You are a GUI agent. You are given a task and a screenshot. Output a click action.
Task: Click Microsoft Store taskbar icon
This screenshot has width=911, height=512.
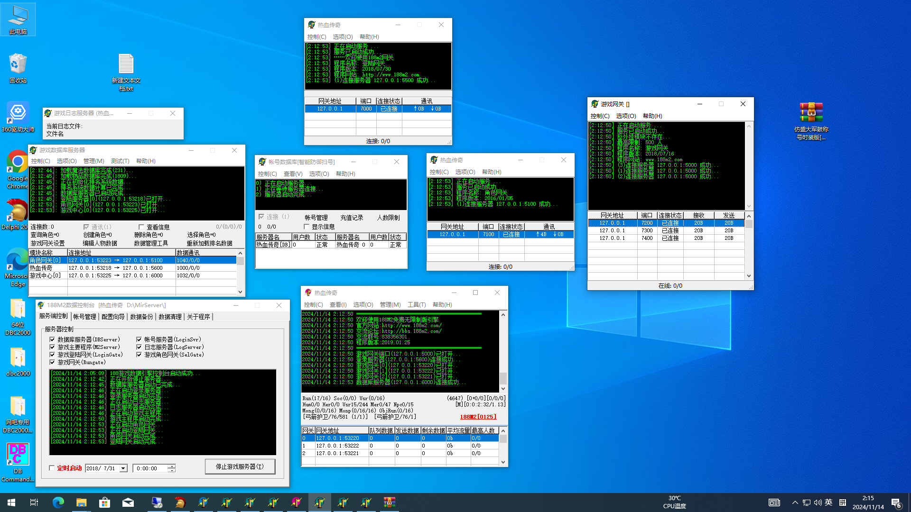click(x=104, y=503)
